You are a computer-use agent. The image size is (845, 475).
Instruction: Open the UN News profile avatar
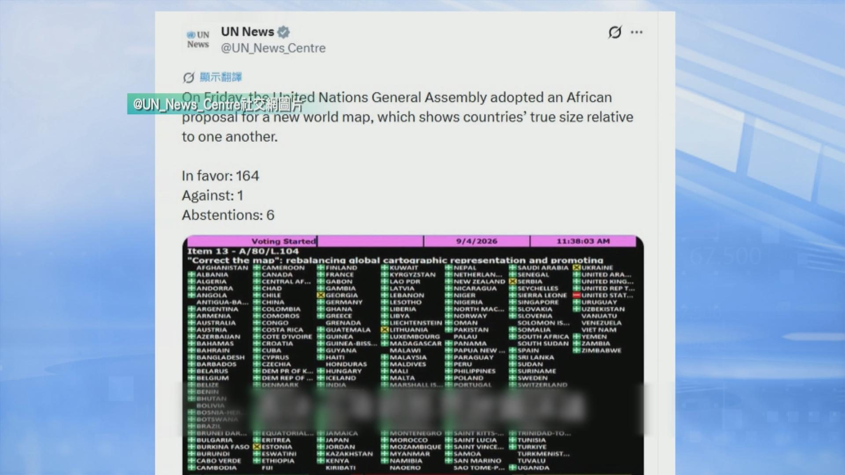click(x=198, y=40)
